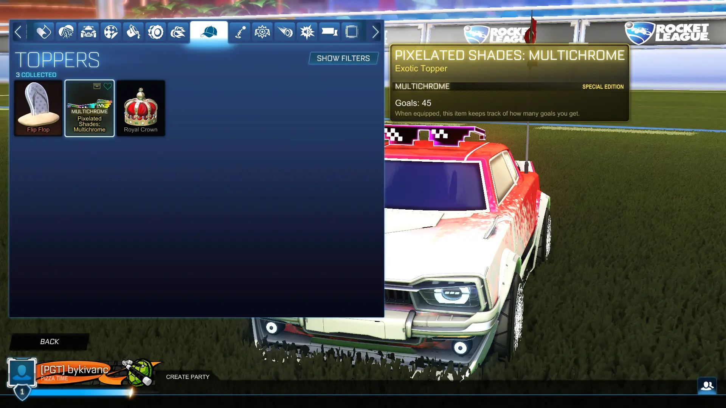This screenshot has width=726, height=408.
Task: Toggle archive icon on Pixelated Shades item
Action: (x=97, y=87)
